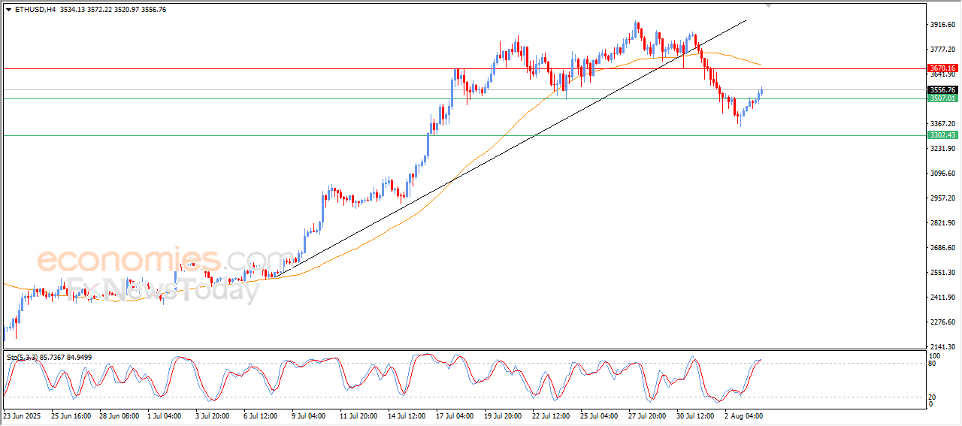Click the open price value 3534.13
This screenshot has height=426, width=962.
pyautogui.click(x=74, y=10)
